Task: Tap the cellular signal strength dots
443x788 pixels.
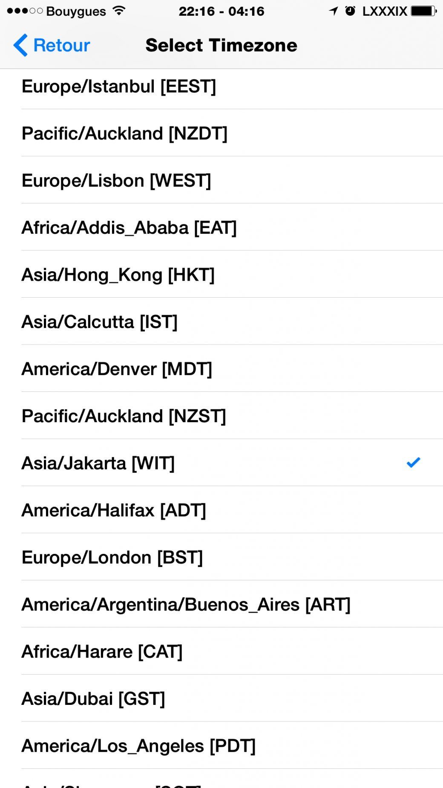Action: (25, 11)
